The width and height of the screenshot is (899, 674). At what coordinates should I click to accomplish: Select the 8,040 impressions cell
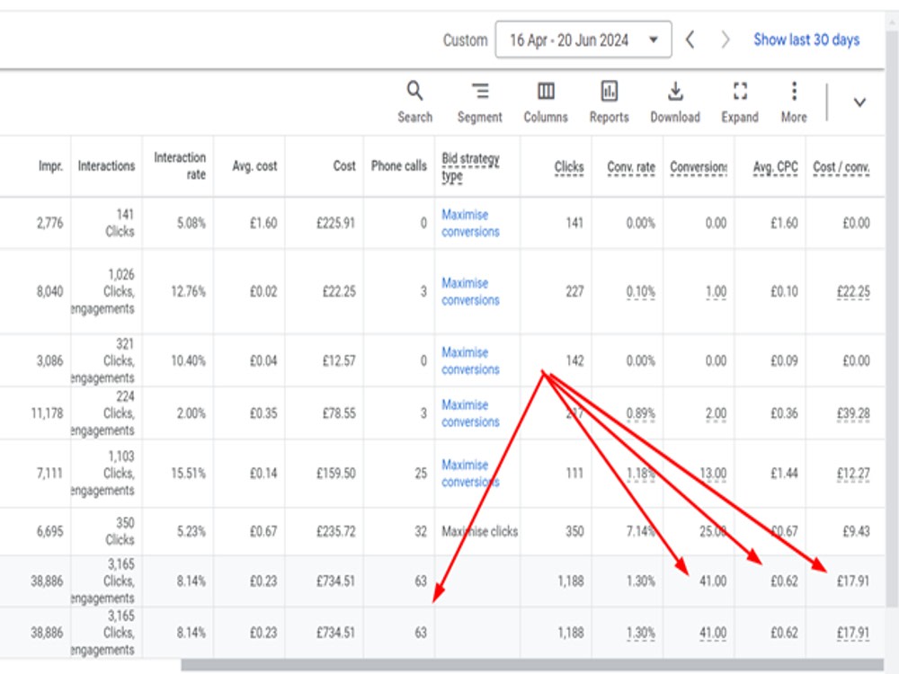(x=49, y=292)
